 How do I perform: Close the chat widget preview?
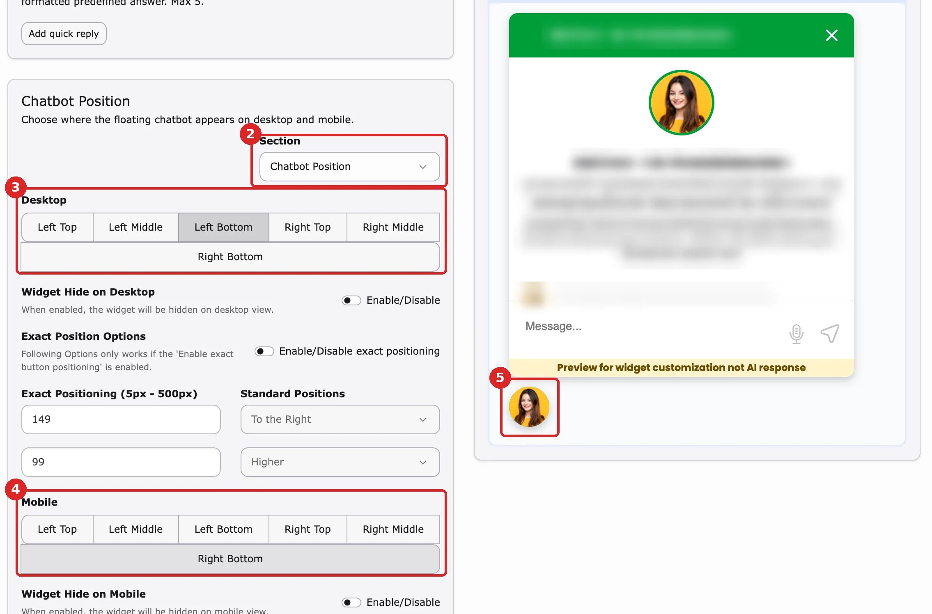(831, 35)
